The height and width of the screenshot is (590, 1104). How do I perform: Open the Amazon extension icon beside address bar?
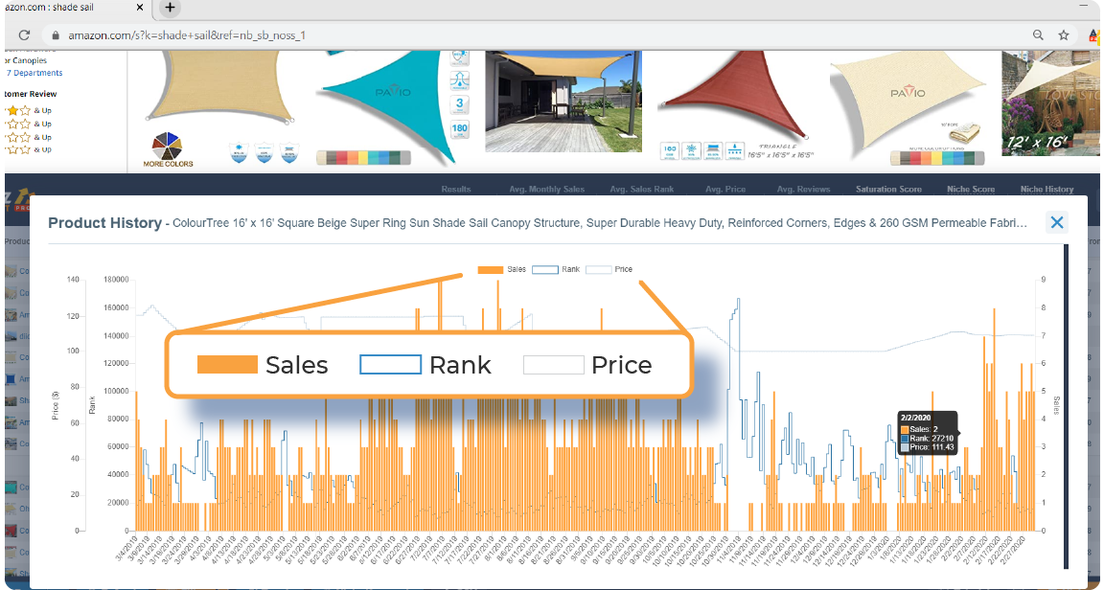click(x=1092, y=35)
